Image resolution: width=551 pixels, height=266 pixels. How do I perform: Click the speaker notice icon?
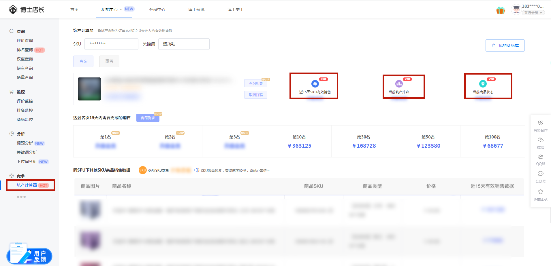coord(197,170)
